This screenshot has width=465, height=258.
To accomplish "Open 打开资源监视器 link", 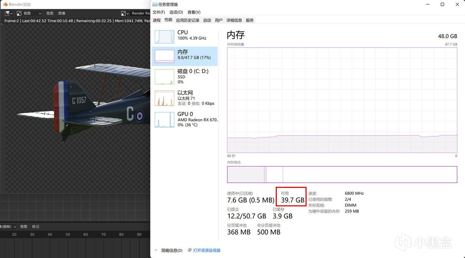I will [204, 250].
